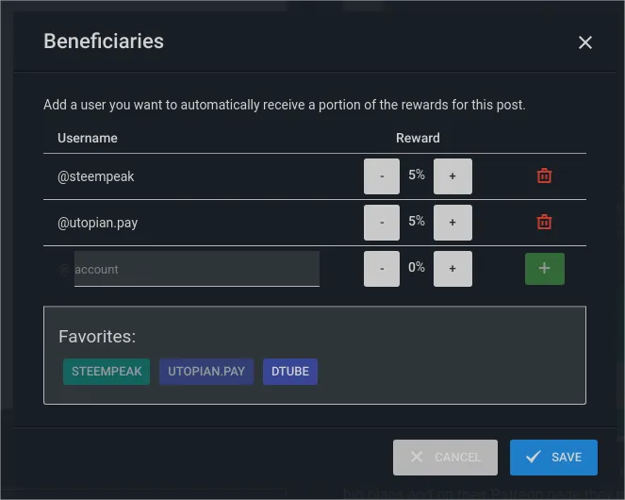
Task: Click the Username column header
Action: pos(88,138)
